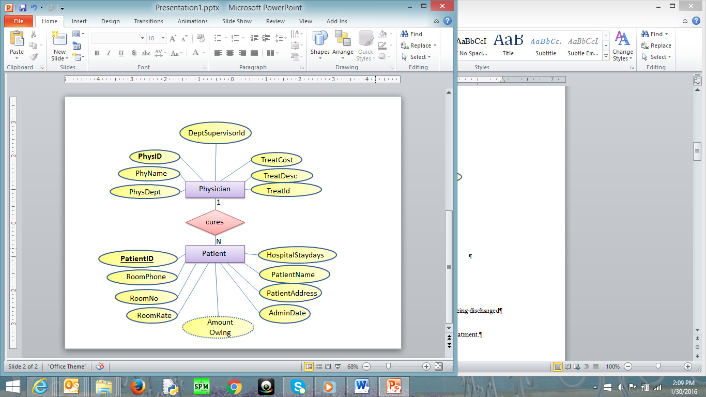Viewport: 706px width, 397px height.
Task: Open the Arrange menu icon
Action: (x=342, y=39)
